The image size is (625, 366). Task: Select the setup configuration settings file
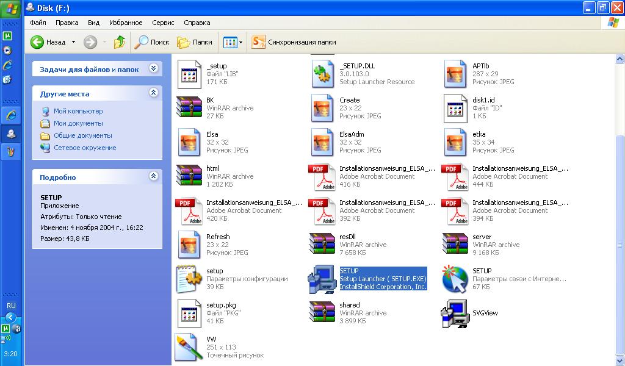(189, 279)
